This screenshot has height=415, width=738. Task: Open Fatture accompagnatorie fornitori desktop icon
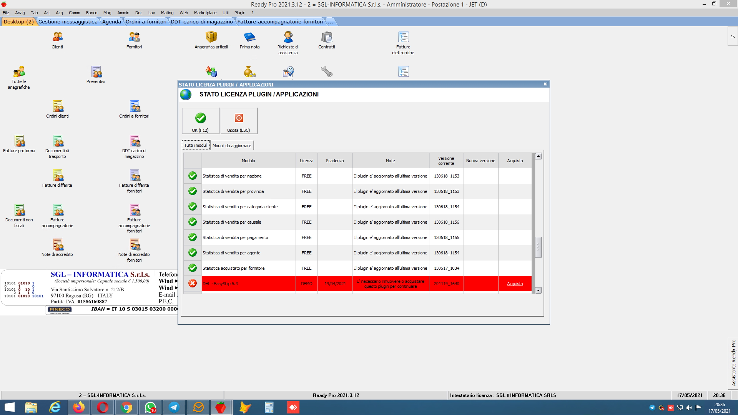(134, 219)
